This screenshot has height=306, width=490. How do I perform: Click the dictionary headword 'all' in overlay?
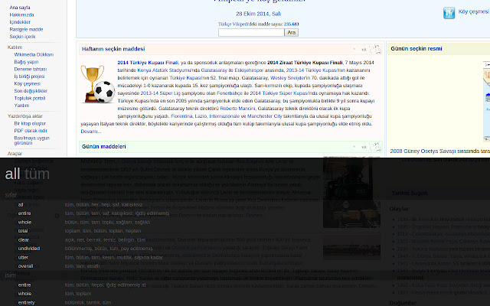12,174
